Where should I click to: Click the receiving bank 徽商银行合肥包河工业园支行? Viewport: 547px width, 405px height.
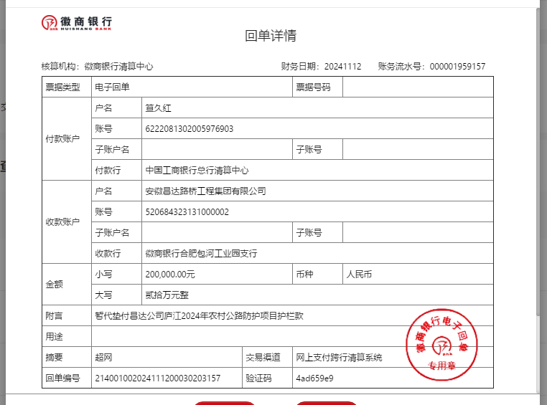[201, 254]
